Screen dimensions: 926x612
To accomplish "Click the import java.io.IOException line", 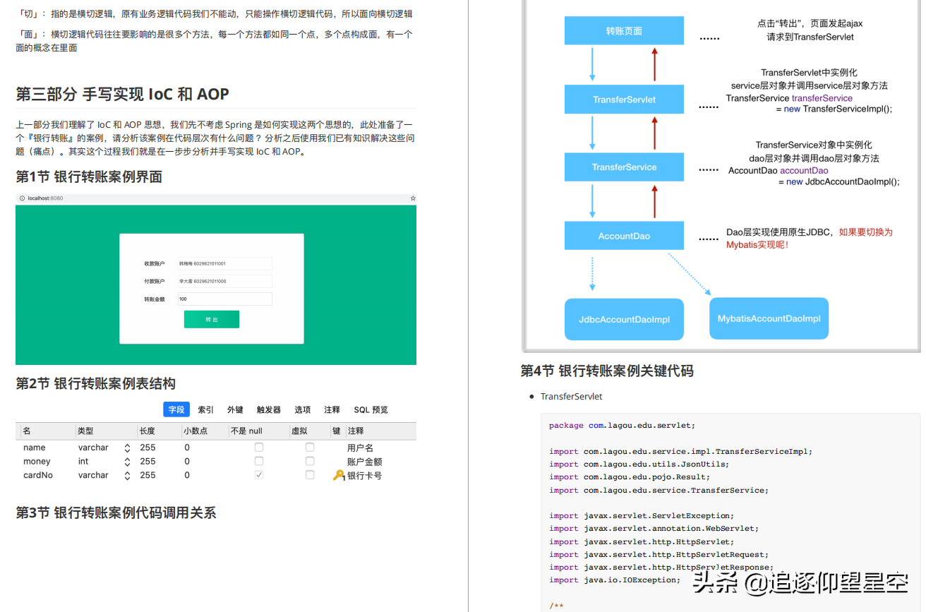I will [615, 580].
